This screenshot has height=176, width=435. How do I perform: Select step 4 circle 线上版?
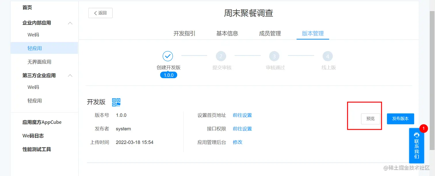(x=328, y=56)
